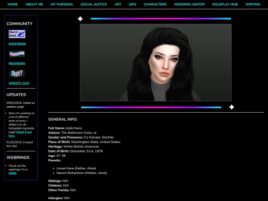The image size is (268, 201).
Task: Open MY FURSONA in the nav bar
Action: (62, 4)
